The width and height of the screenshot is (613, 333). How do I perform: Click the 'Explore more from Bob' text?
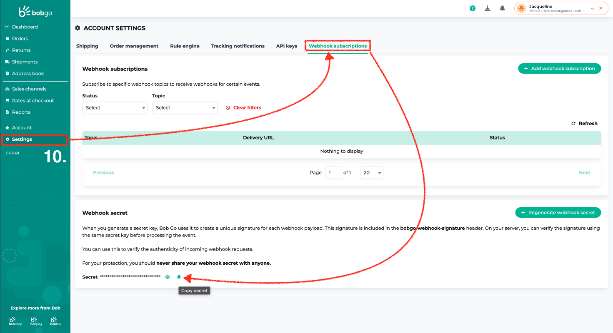[35, 308]
